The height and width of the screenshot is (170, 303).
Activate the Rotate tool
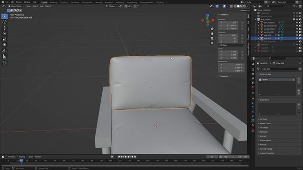tap(4, 34)
